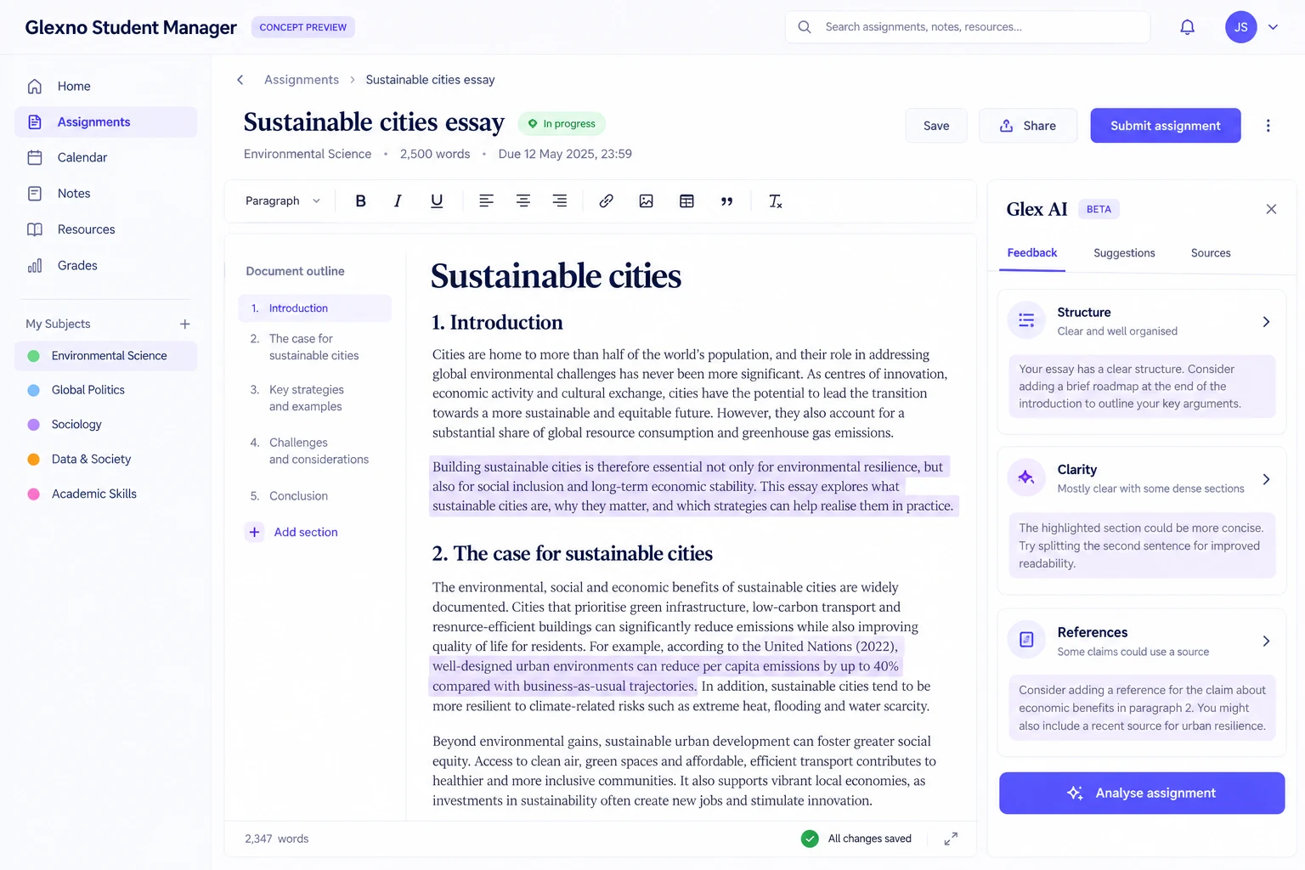Underline the selected text
Screen dimensions: 1305x870
point(437,201)
